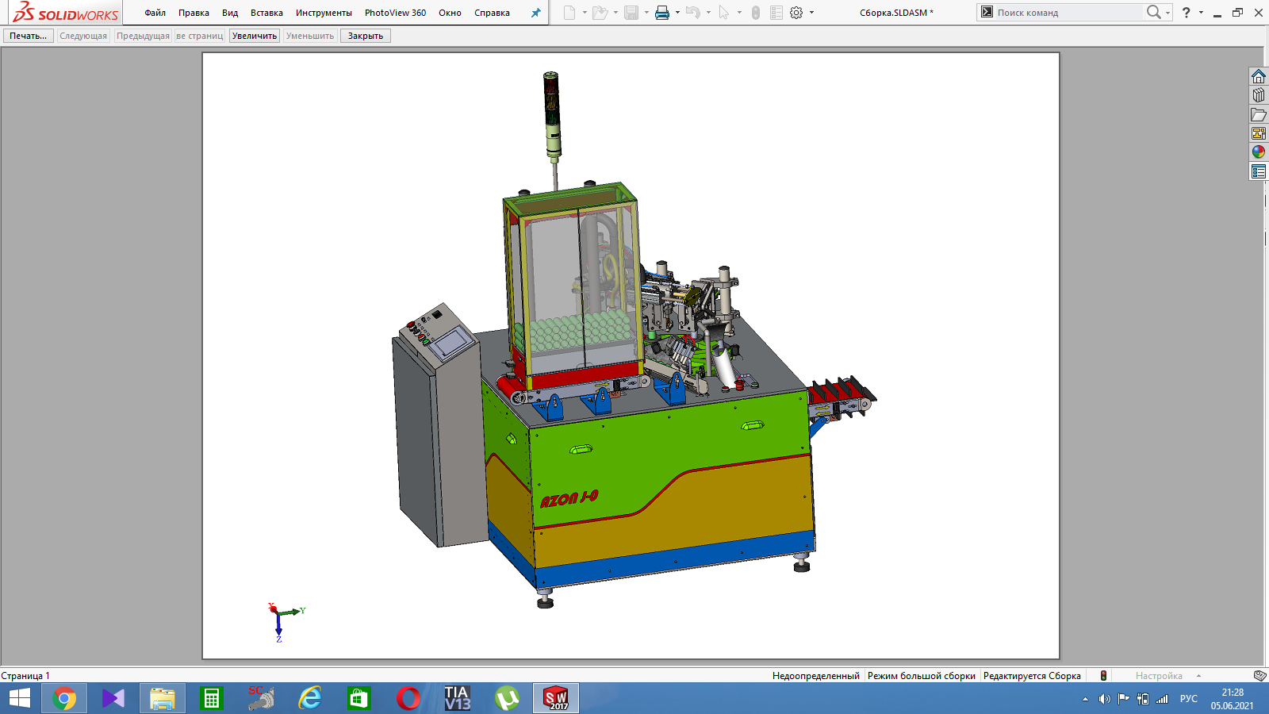Expand the Help question mark dropdown
Viewport: 1269px width, 714px height.
(1201, 13)
